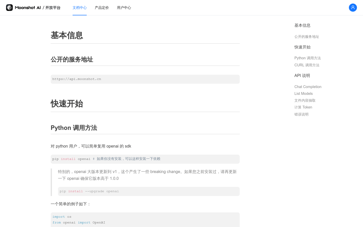Navigate to 快速开始 section
The image size is (363, 227).
tap(302, 47)
